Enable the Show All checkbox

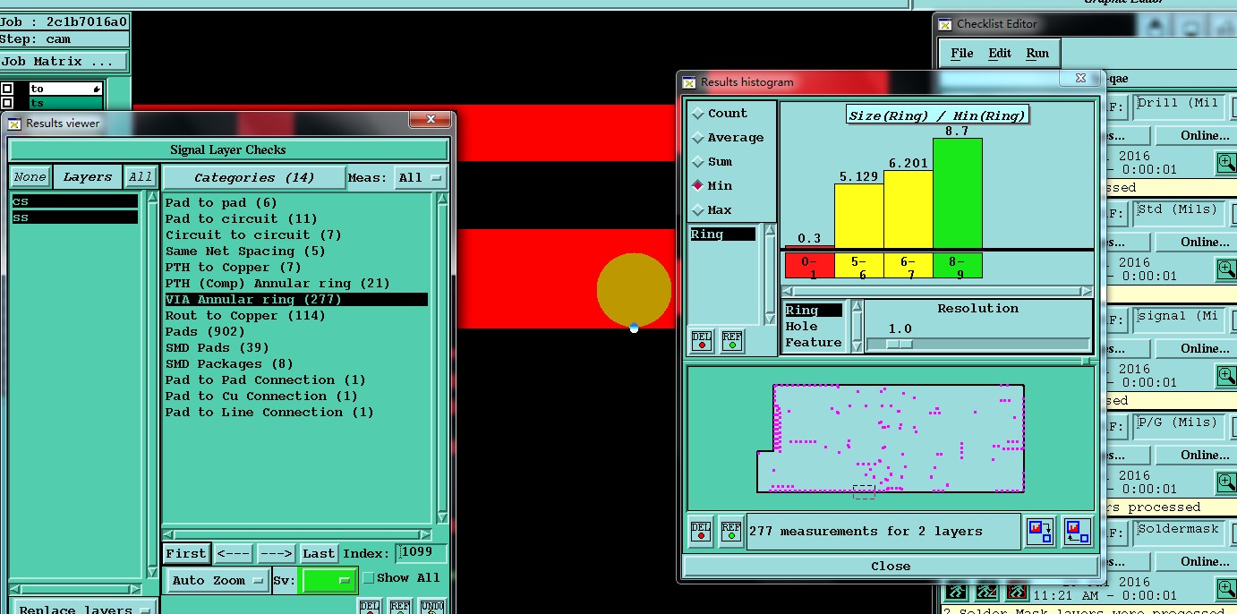point(368,578)
